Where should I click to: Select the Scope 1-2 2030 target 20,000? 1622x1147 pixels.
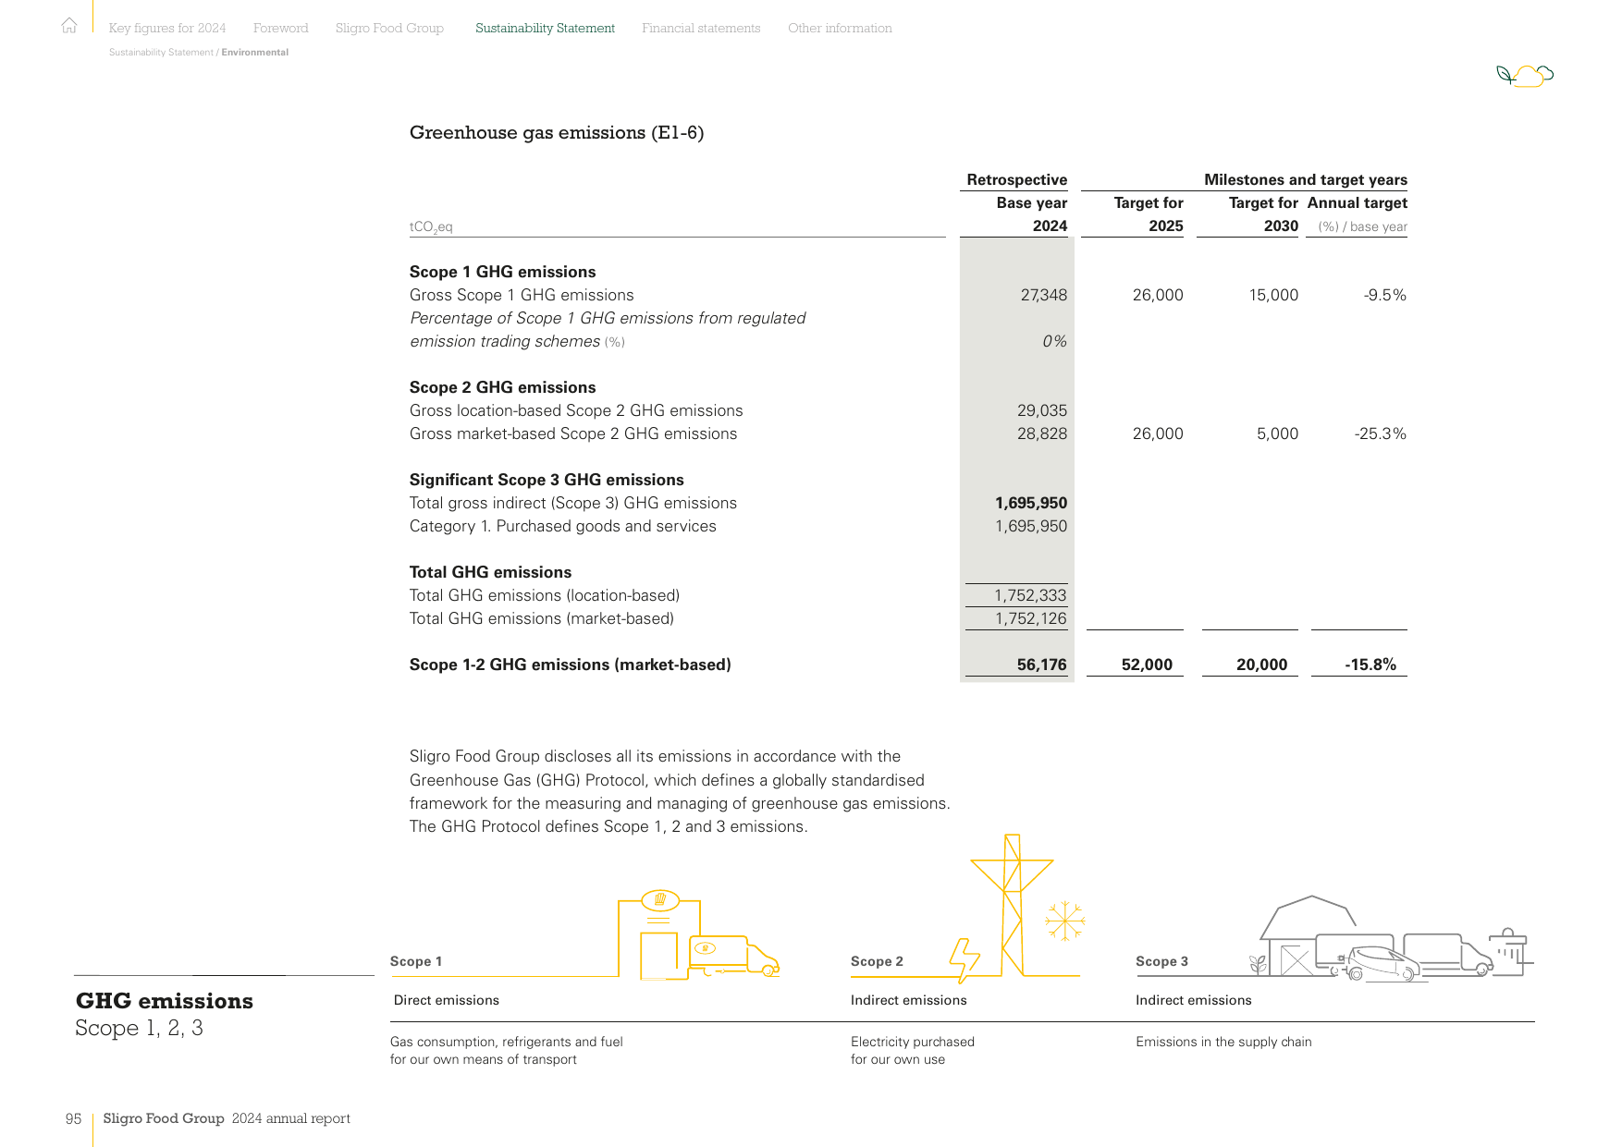pyautogui.click(x=1261, y=665)
